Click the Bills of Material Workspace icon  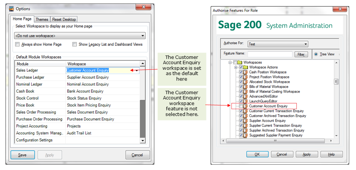coord(246,87)
